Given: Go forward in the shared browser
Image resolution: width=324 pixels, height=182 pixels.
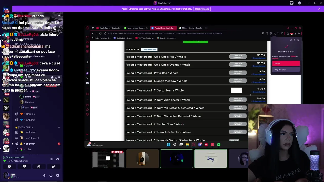Looking at the screenshot, I should (x=97, y=33).
